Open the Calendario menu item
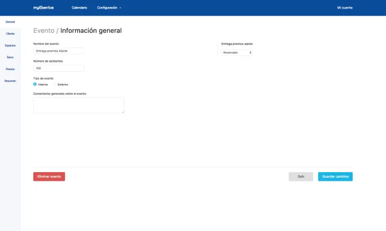This screenshot has width=386, height=231. click(79, 8)
